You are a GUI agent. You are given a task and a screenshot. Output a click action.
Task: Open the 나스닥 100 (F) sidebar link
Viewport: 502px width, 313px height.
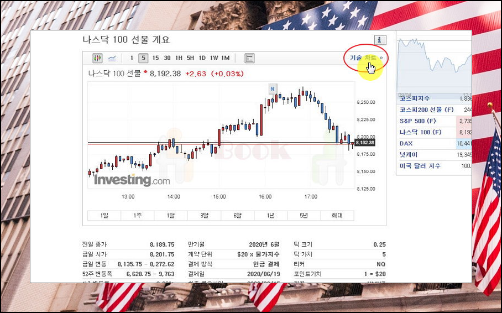[x=420, y=132]
